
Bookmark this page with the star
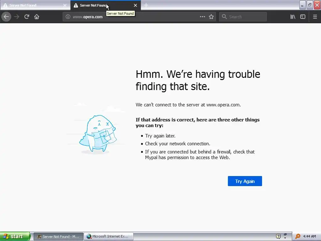(x=211, y=17)
